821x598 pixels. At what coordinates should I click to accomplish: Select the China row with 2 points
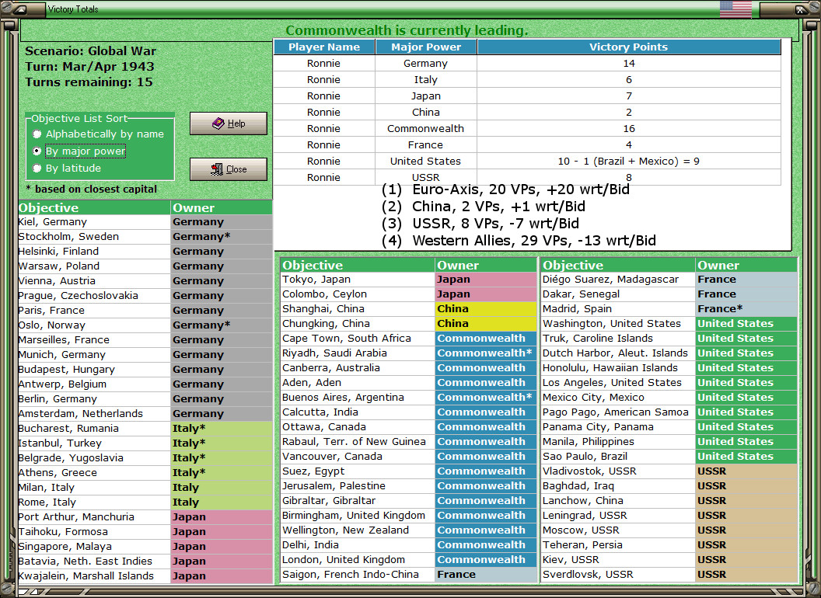pos(527,112)
